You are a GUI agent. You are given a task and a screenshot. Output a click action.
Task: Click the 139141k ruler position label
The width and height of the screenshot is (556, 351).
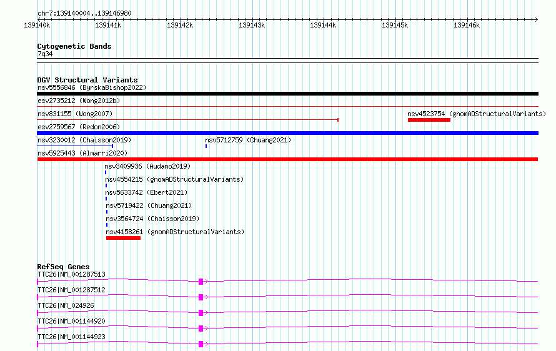click(108, 25)
